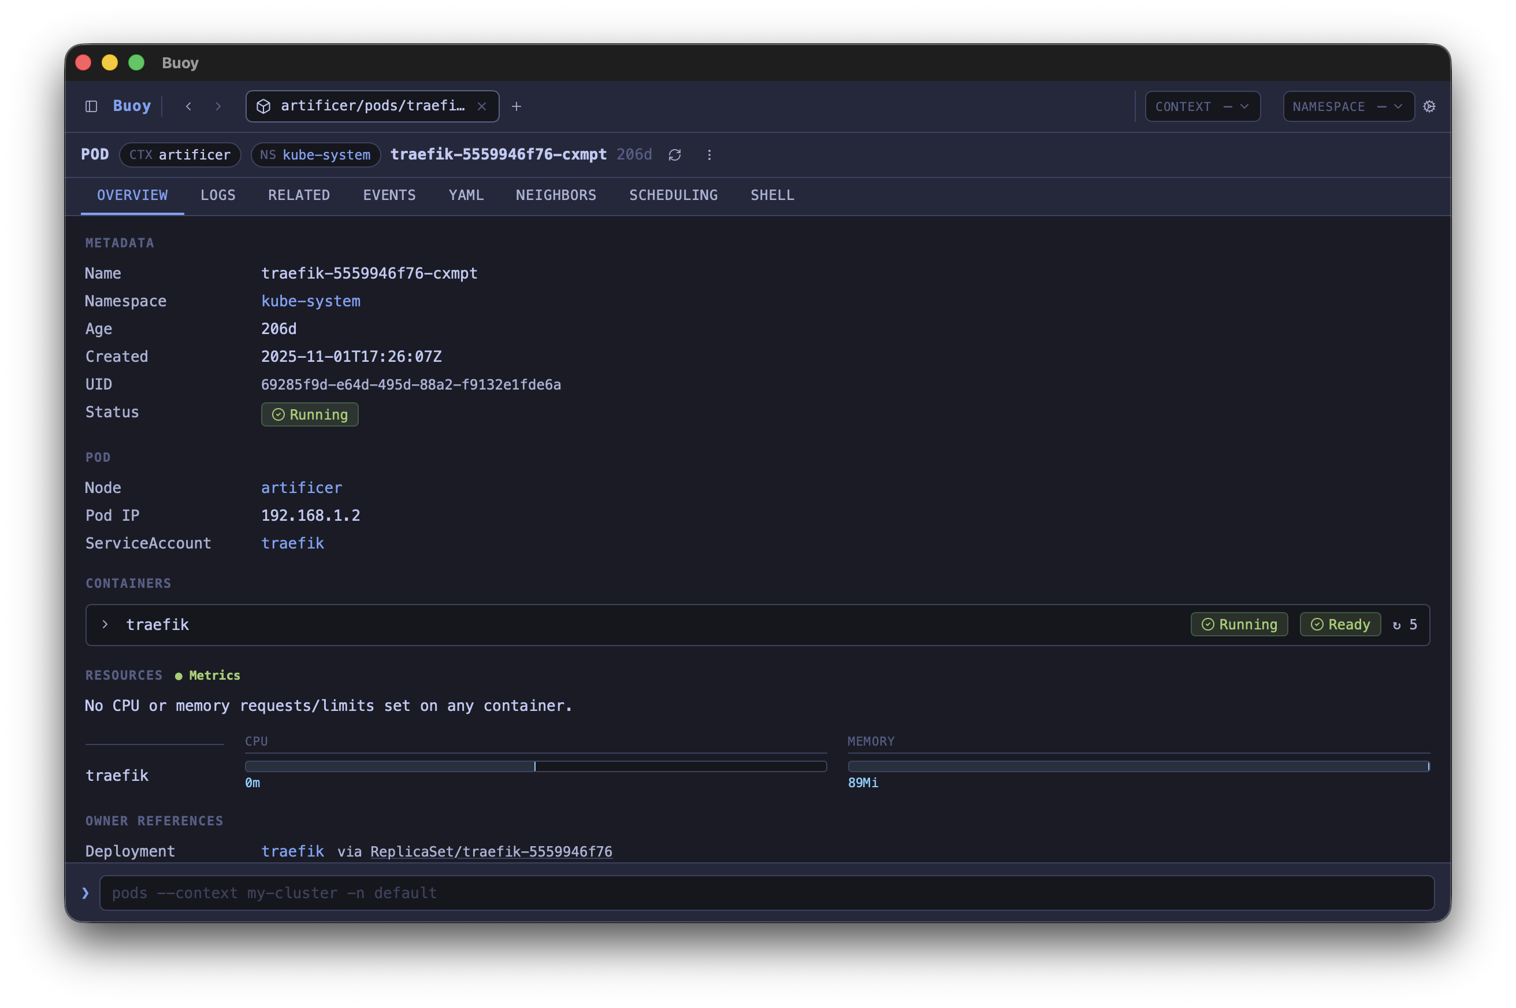Open the traefik ServiceAccount link
The height and width of the screenshot is (1008, 1516).
click(292, 543)
